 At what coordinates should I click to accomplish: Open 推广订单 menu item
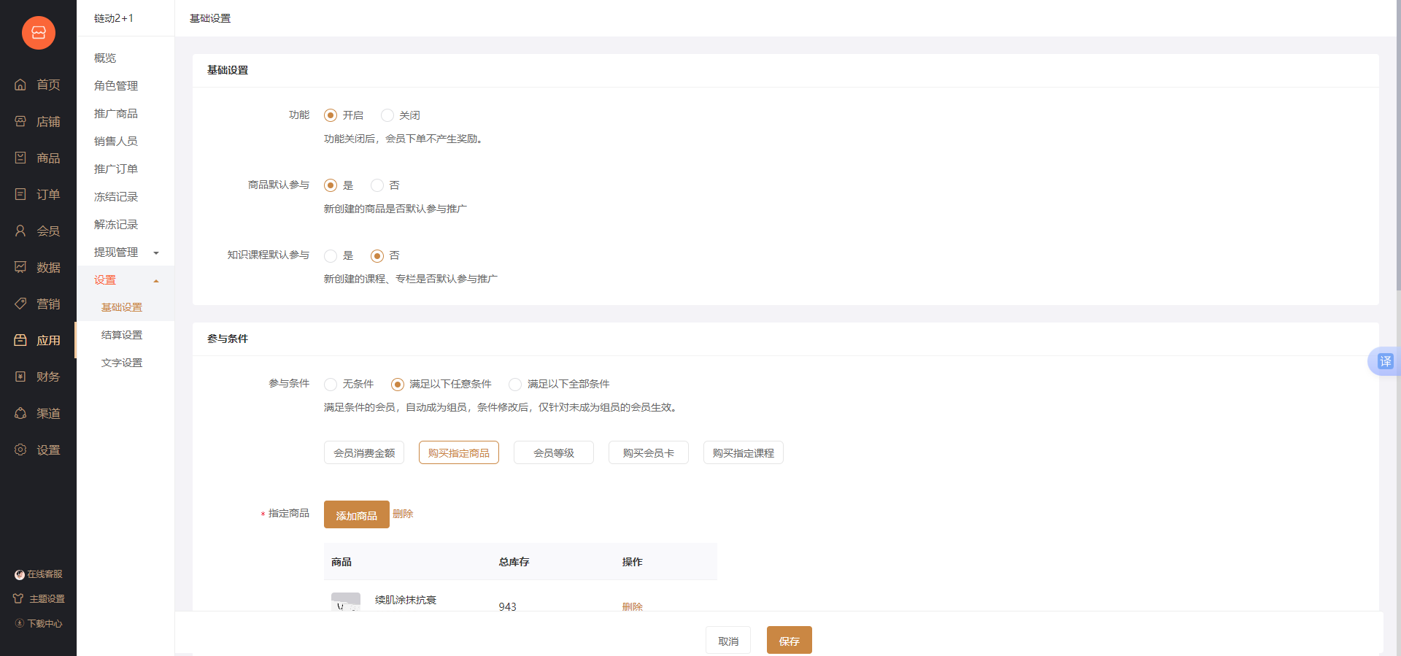tap(116, 169)
